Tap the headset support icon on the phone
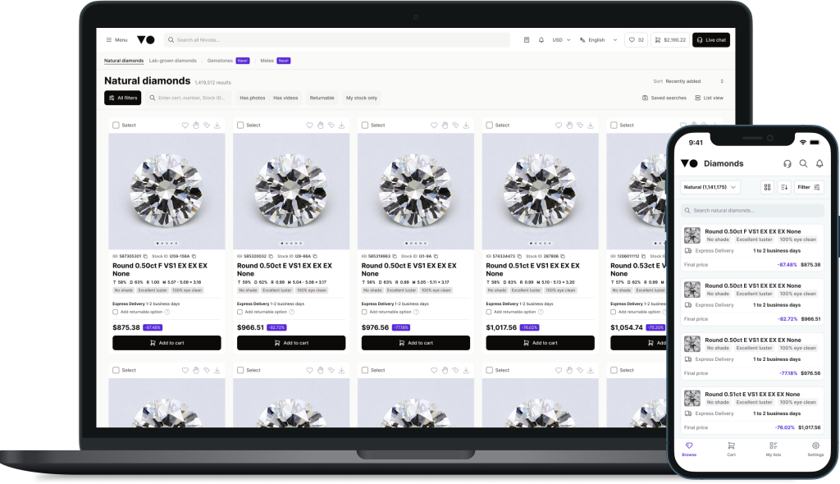Screen dimensions: 840x484 (x=787, y=163)
